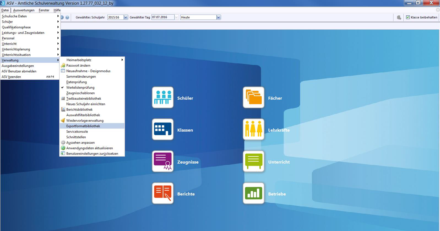
Task: Minimize the ASV window
Action: click(409, 3)
